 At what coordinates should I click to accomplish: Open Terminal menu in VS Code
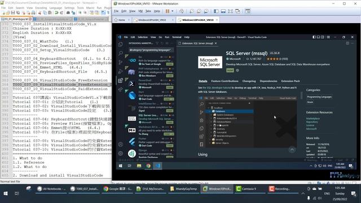[x=177, y=37]
